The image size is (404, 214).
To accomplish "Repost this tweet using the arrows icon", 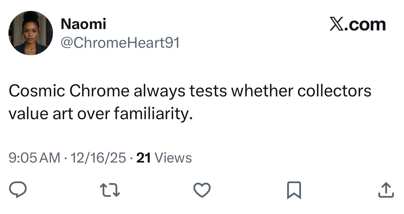I will point(109,190).
